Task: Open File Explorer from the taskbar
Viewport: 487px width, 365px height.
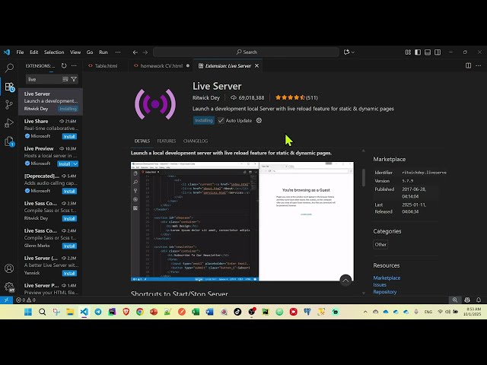Action: point(70,312)
